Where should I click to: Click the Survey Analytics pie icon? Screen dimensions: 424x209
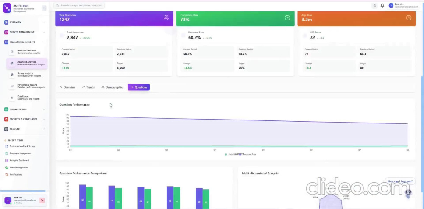[x=12, y=75]
